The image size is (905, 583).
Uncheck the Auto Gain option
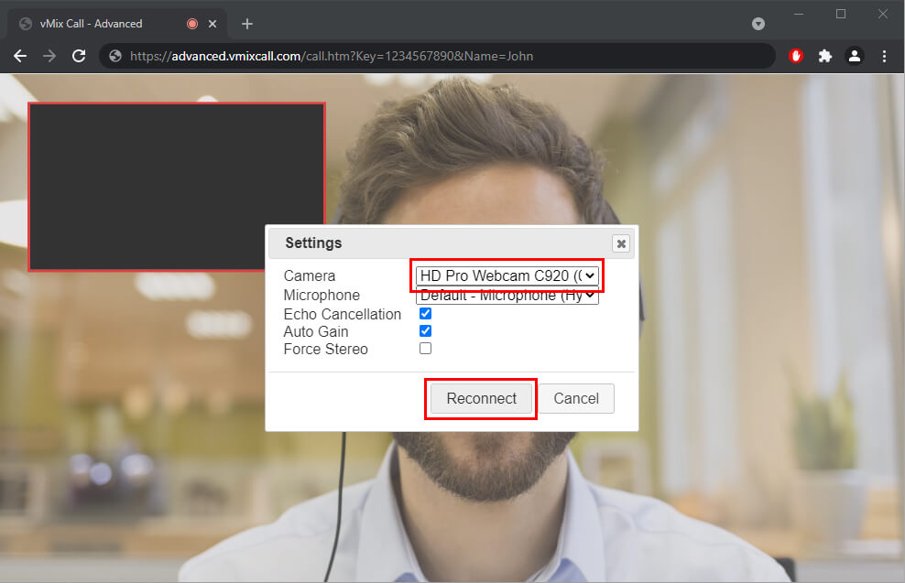(425, 331)
